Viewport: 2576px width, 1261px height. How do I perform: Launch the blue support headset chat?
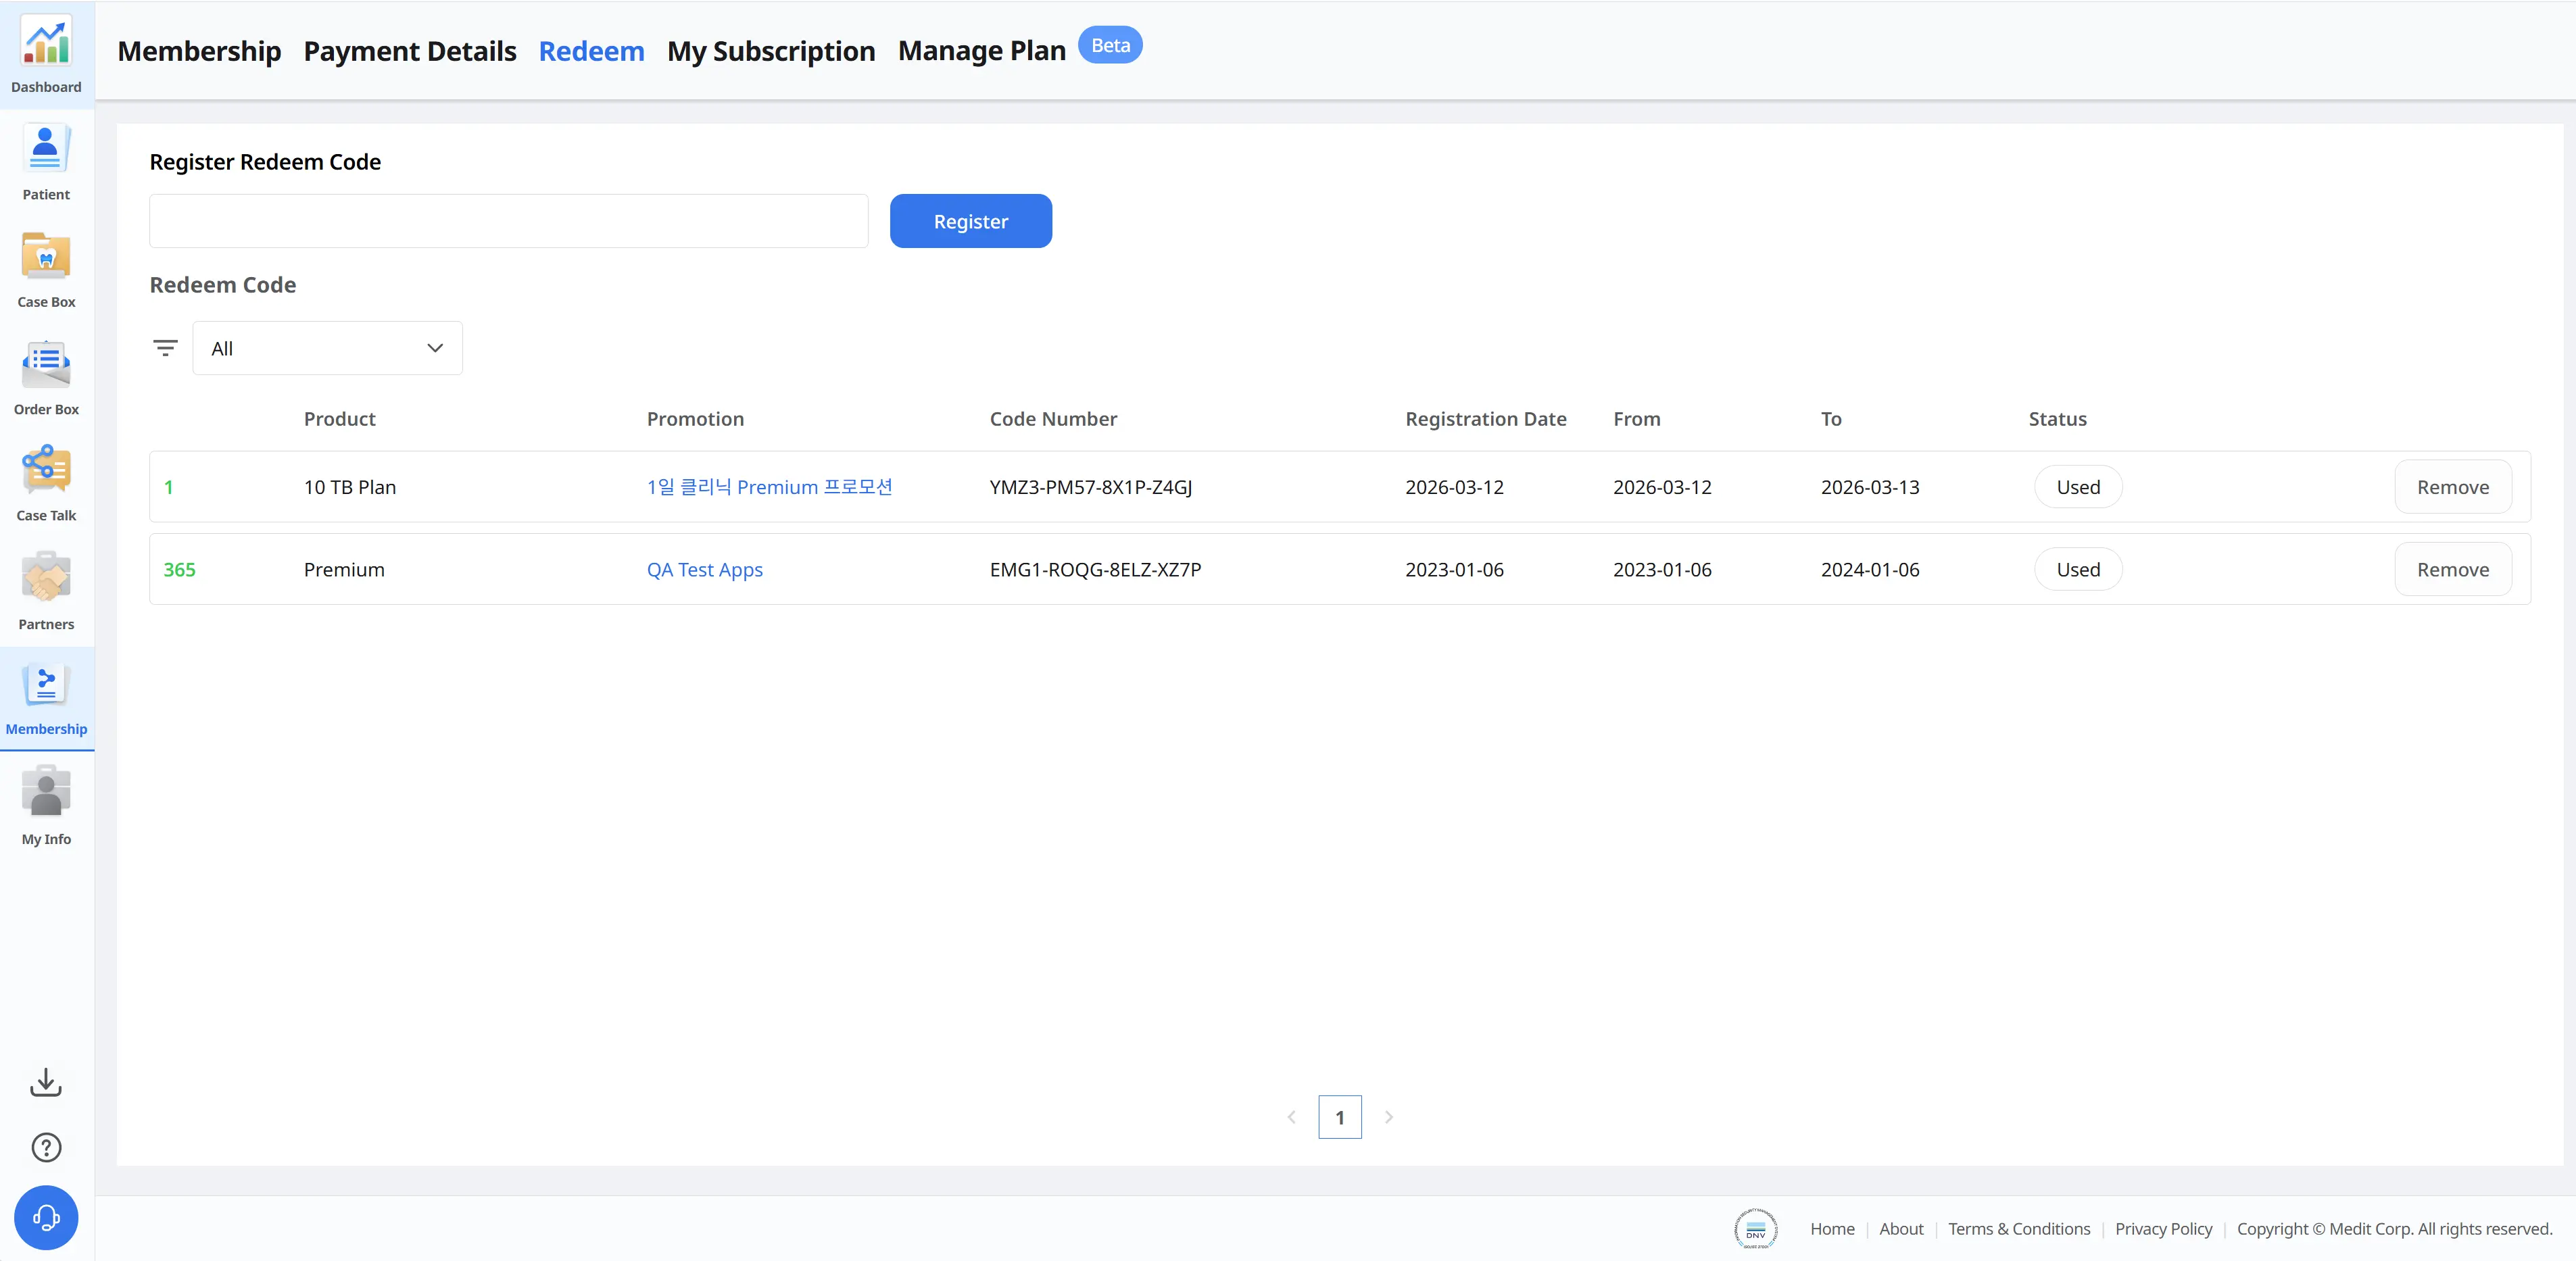(46, 1218)
